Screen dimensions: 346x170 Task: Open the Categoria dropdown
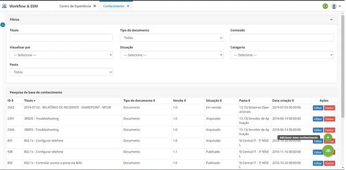click(282, 55)
